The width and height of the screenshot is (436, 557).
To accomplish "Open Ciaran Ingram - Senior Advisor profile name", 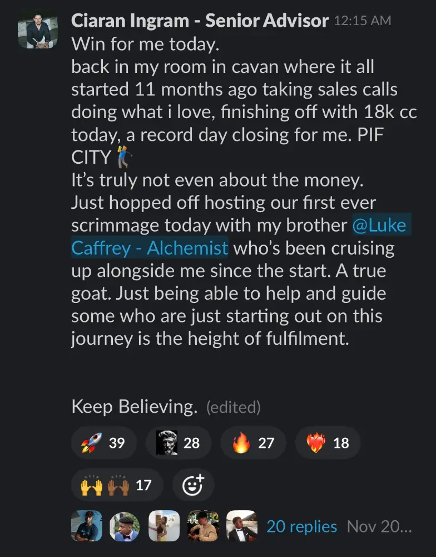I will (x=200, y=21).
